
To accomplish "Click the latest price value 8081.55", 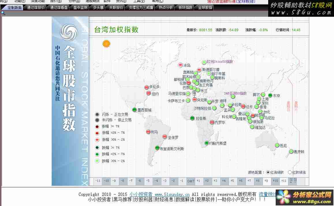I will pos(206,30).
